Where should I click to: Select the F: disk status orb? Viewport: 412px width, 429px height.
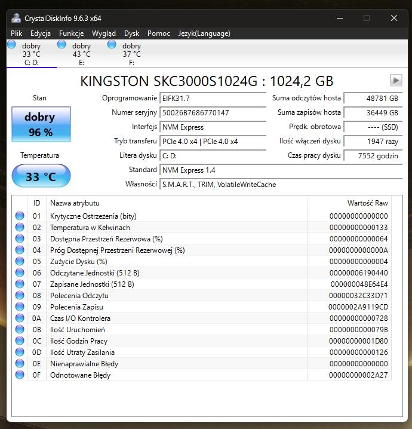pos(112,45)
